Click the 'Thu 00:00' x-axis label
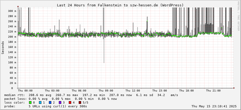 pos(25,91)
